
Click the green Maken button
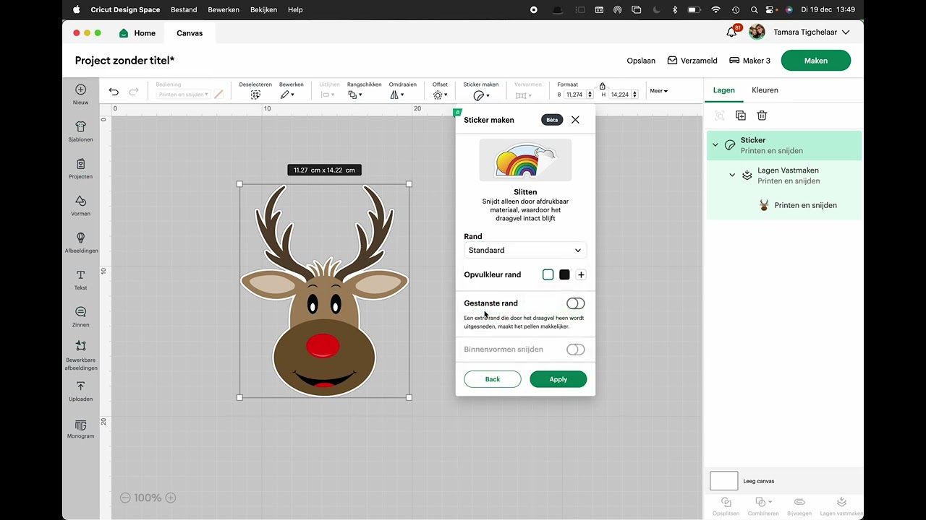pos(815,61)
